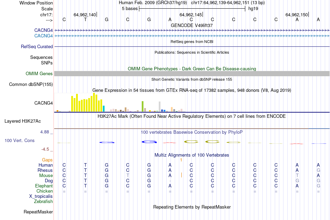
Task: Click the '5 bases' scale bar label
Action: tap(130, 9)
